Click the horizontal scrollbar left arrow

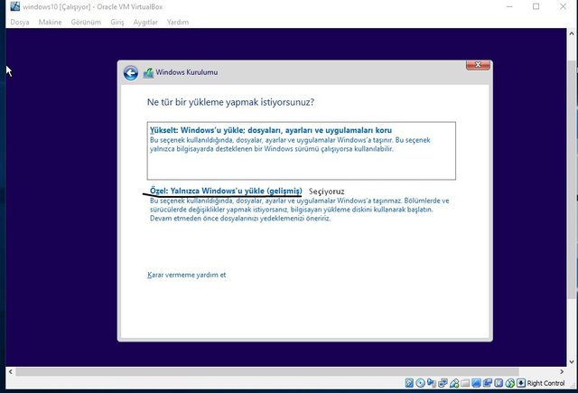click(x=11, y=371)
